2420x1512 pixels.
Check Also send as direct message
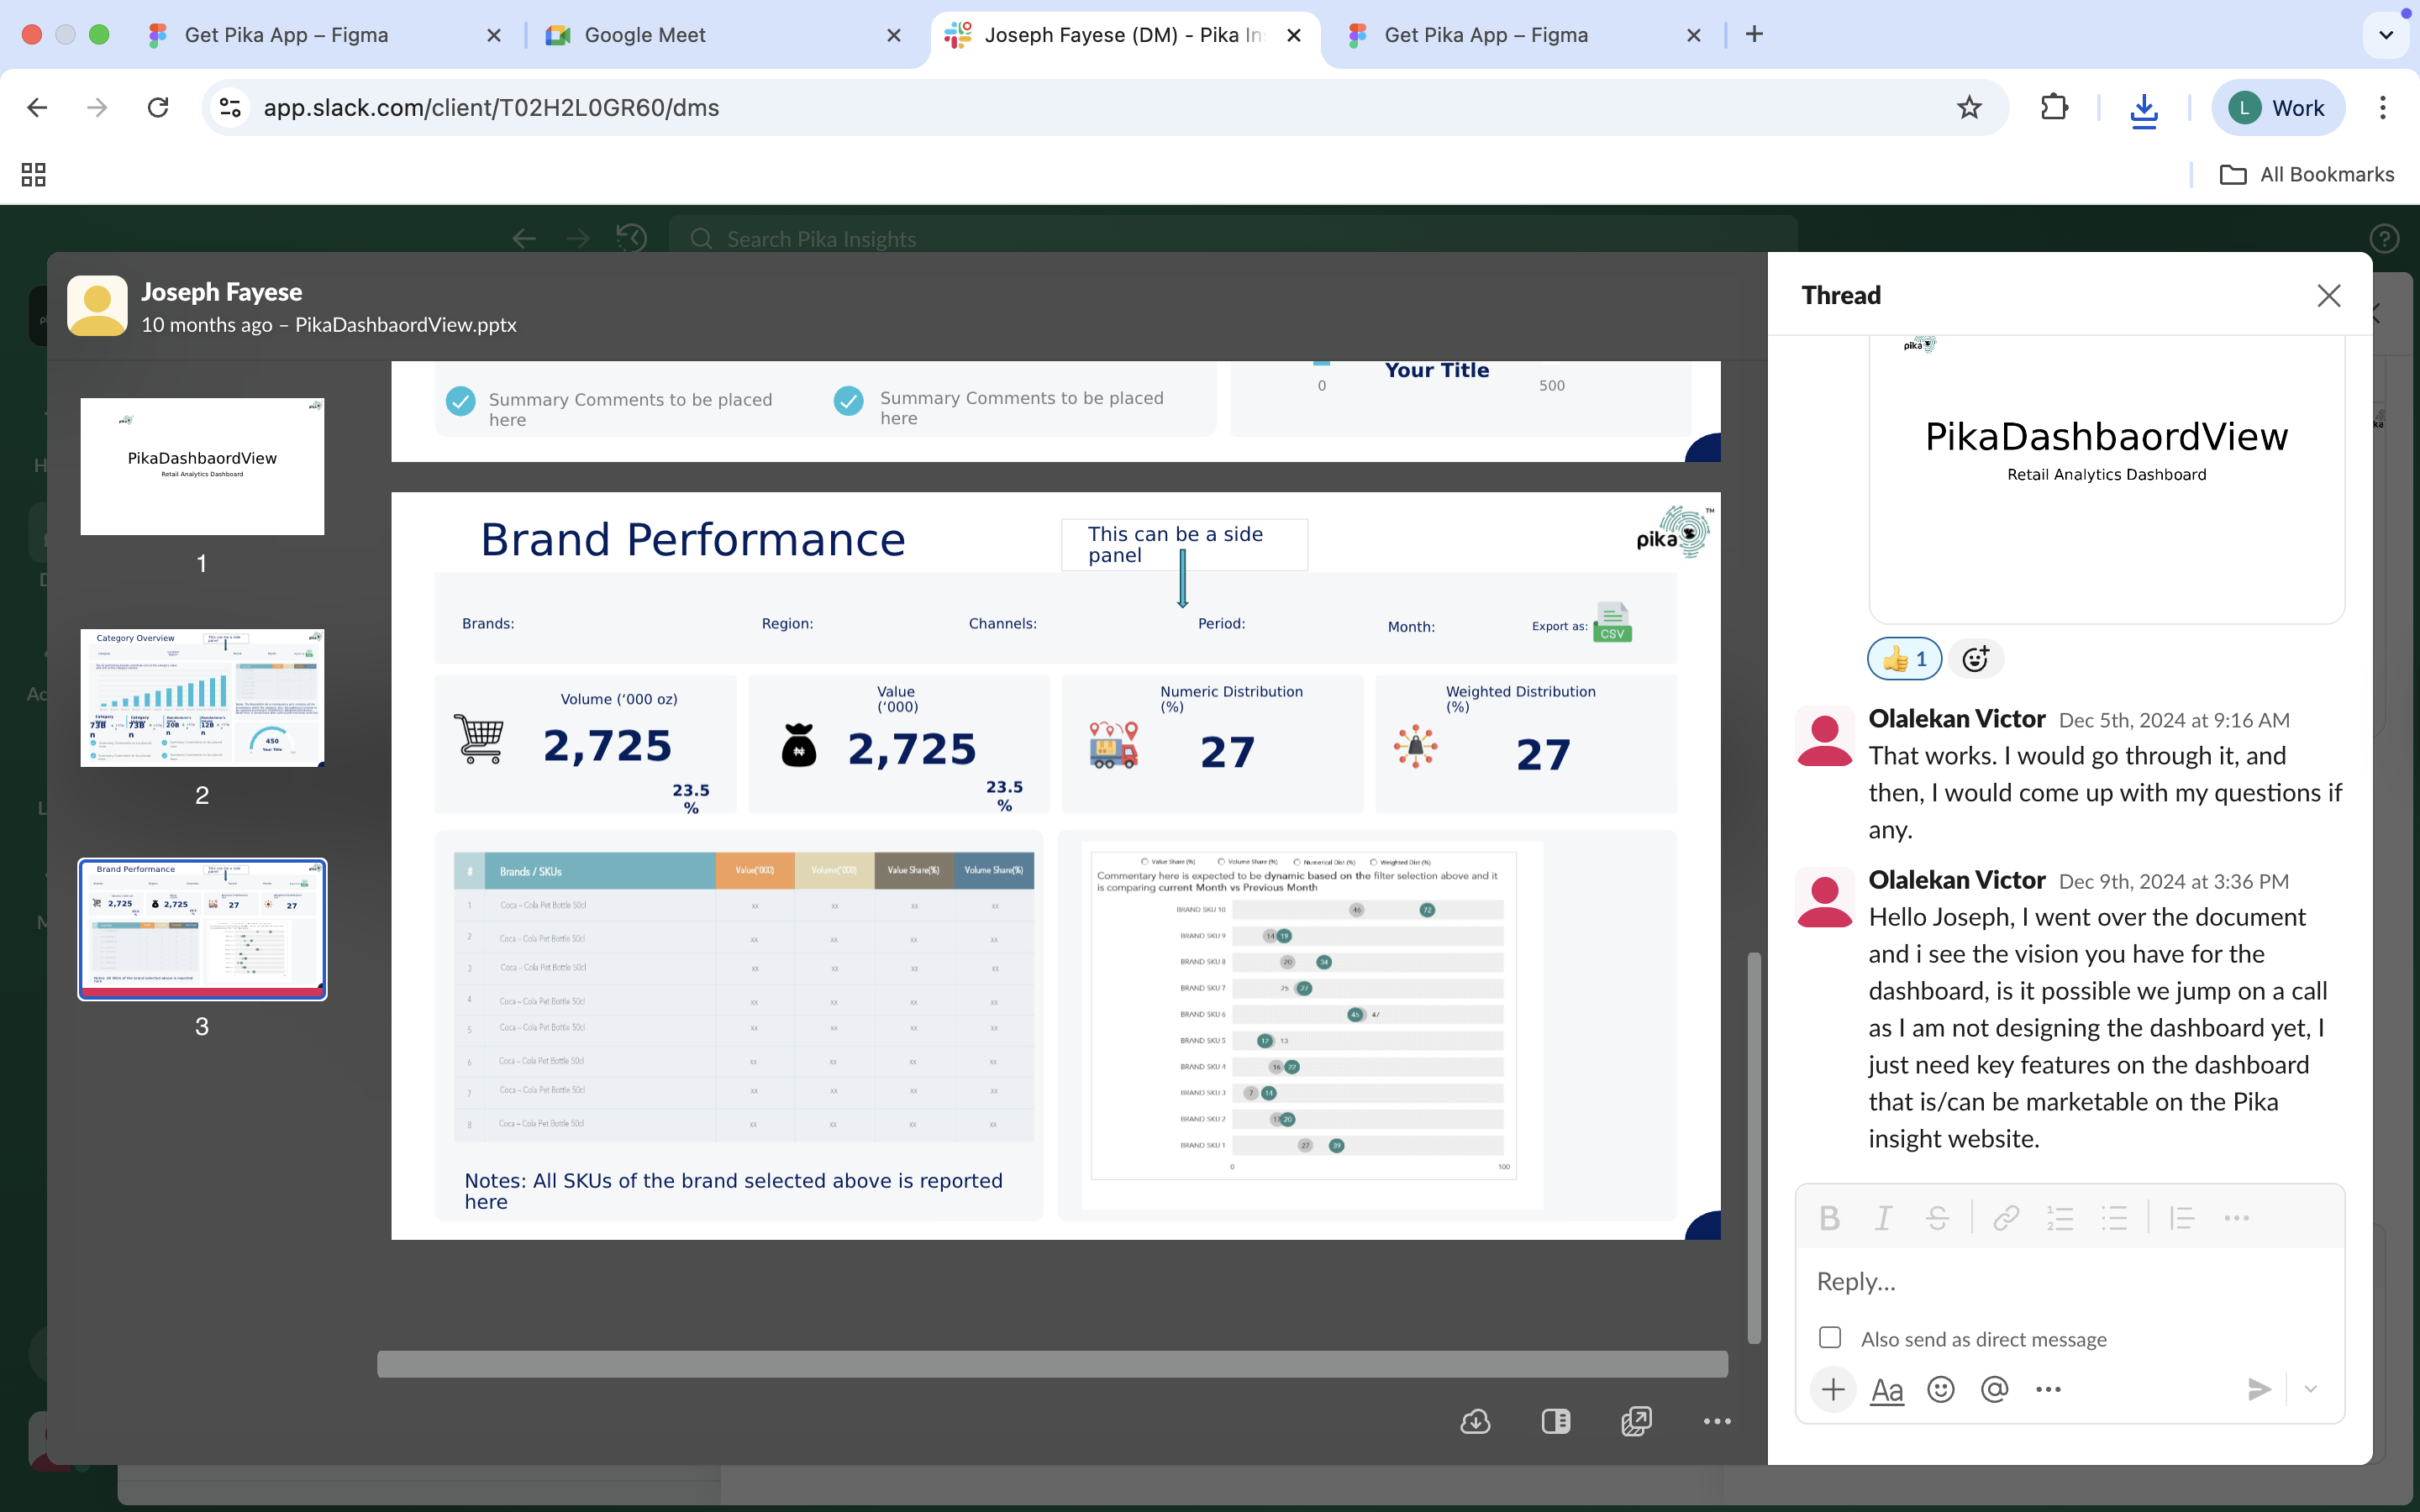(1830, 1338)
